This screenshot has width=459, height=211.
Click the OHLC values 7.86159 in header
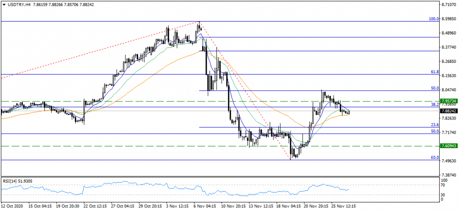click(43, 4)
